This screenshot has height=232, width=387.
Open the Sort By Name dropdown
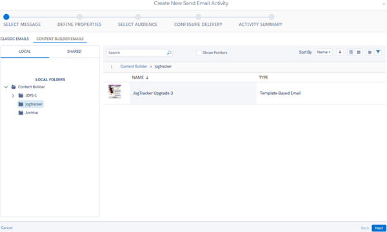click(324, 52)
